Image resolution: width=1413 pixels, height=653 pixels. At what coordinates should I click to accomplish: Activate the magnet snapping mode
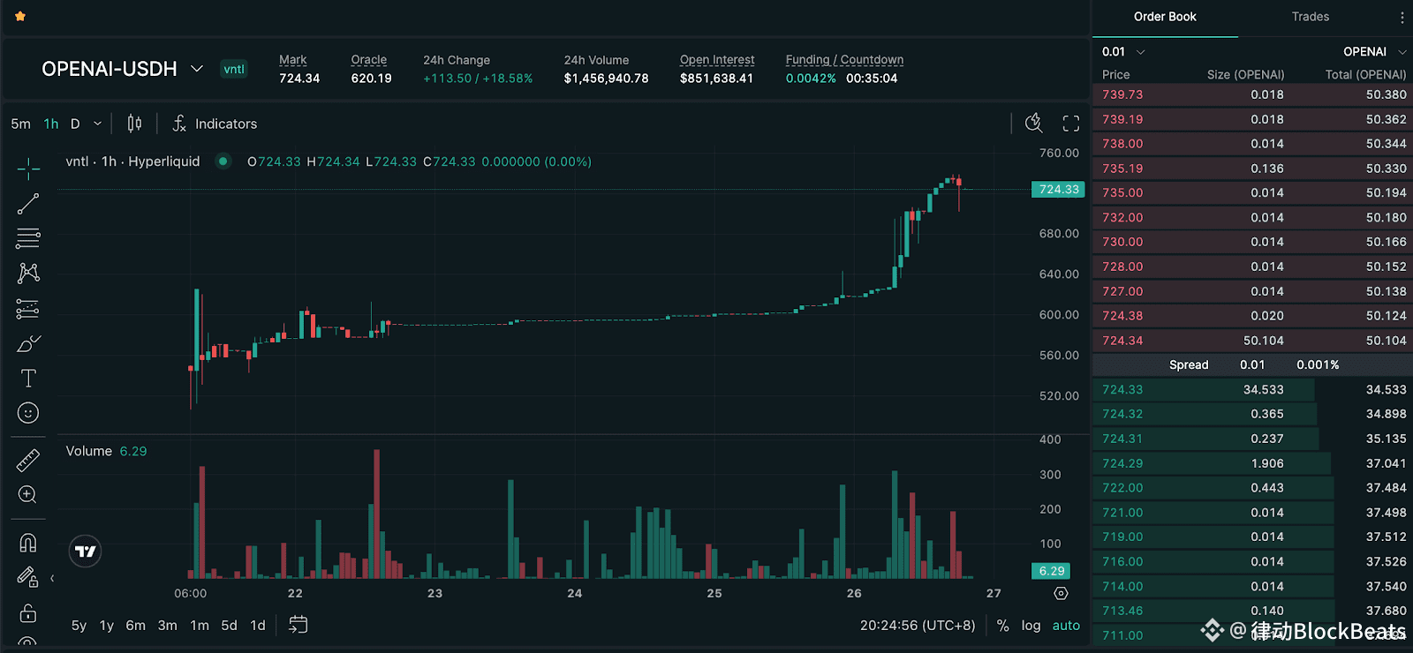(x=28, y=543)
